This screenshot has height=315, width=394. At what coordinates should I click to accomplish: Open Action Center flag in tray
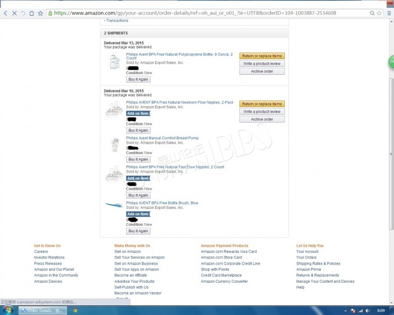coord(353,311)
